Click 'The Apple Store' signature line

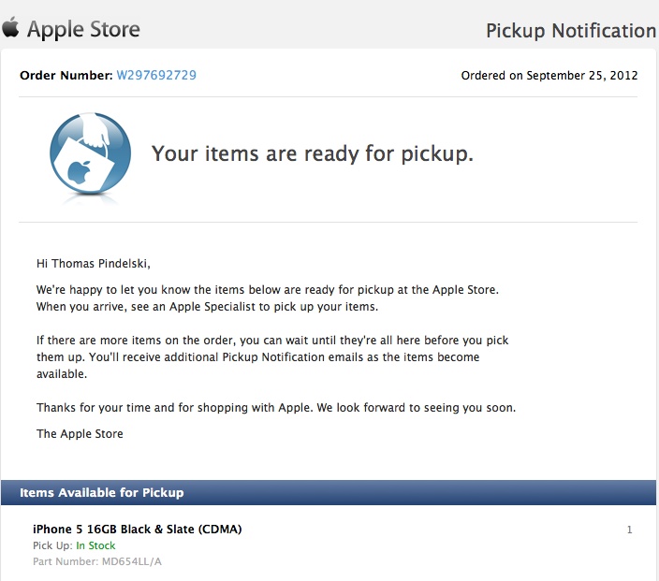(x=80, y=434)
